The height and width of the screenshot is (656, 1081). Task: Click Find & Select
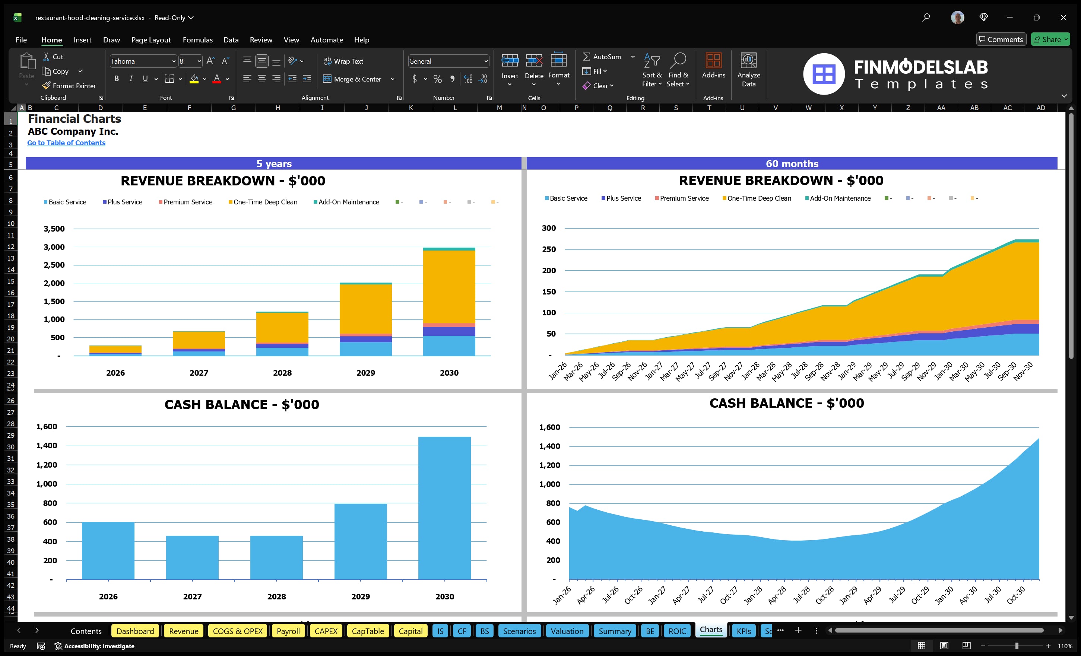(678, 70)
